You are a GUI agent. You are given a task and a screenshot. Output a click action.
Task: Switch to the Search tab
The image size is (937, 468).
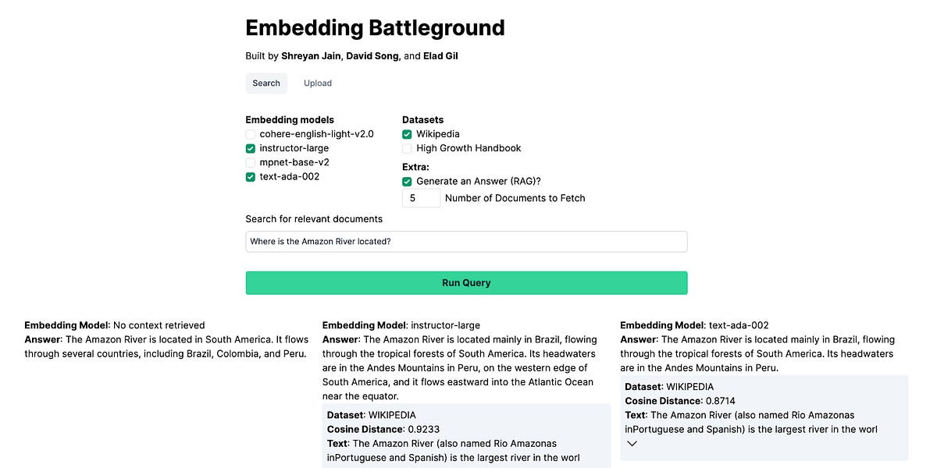[266, 83]
